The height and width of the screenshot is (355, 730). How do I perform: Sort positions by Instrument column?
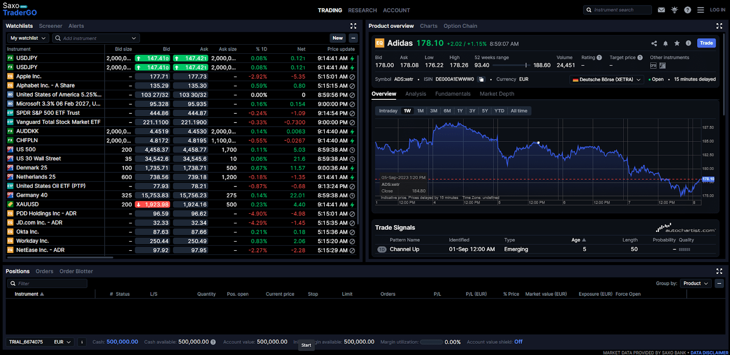click(x=29, y=294)
